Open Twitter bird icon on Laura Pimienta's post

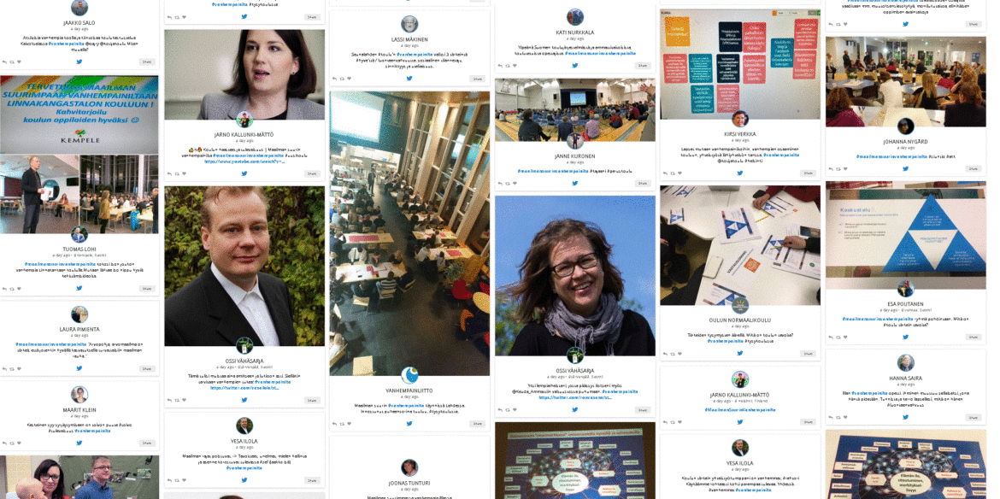click(x=79, y=368)
